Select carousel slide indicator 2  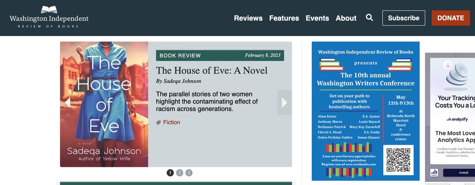180,173
